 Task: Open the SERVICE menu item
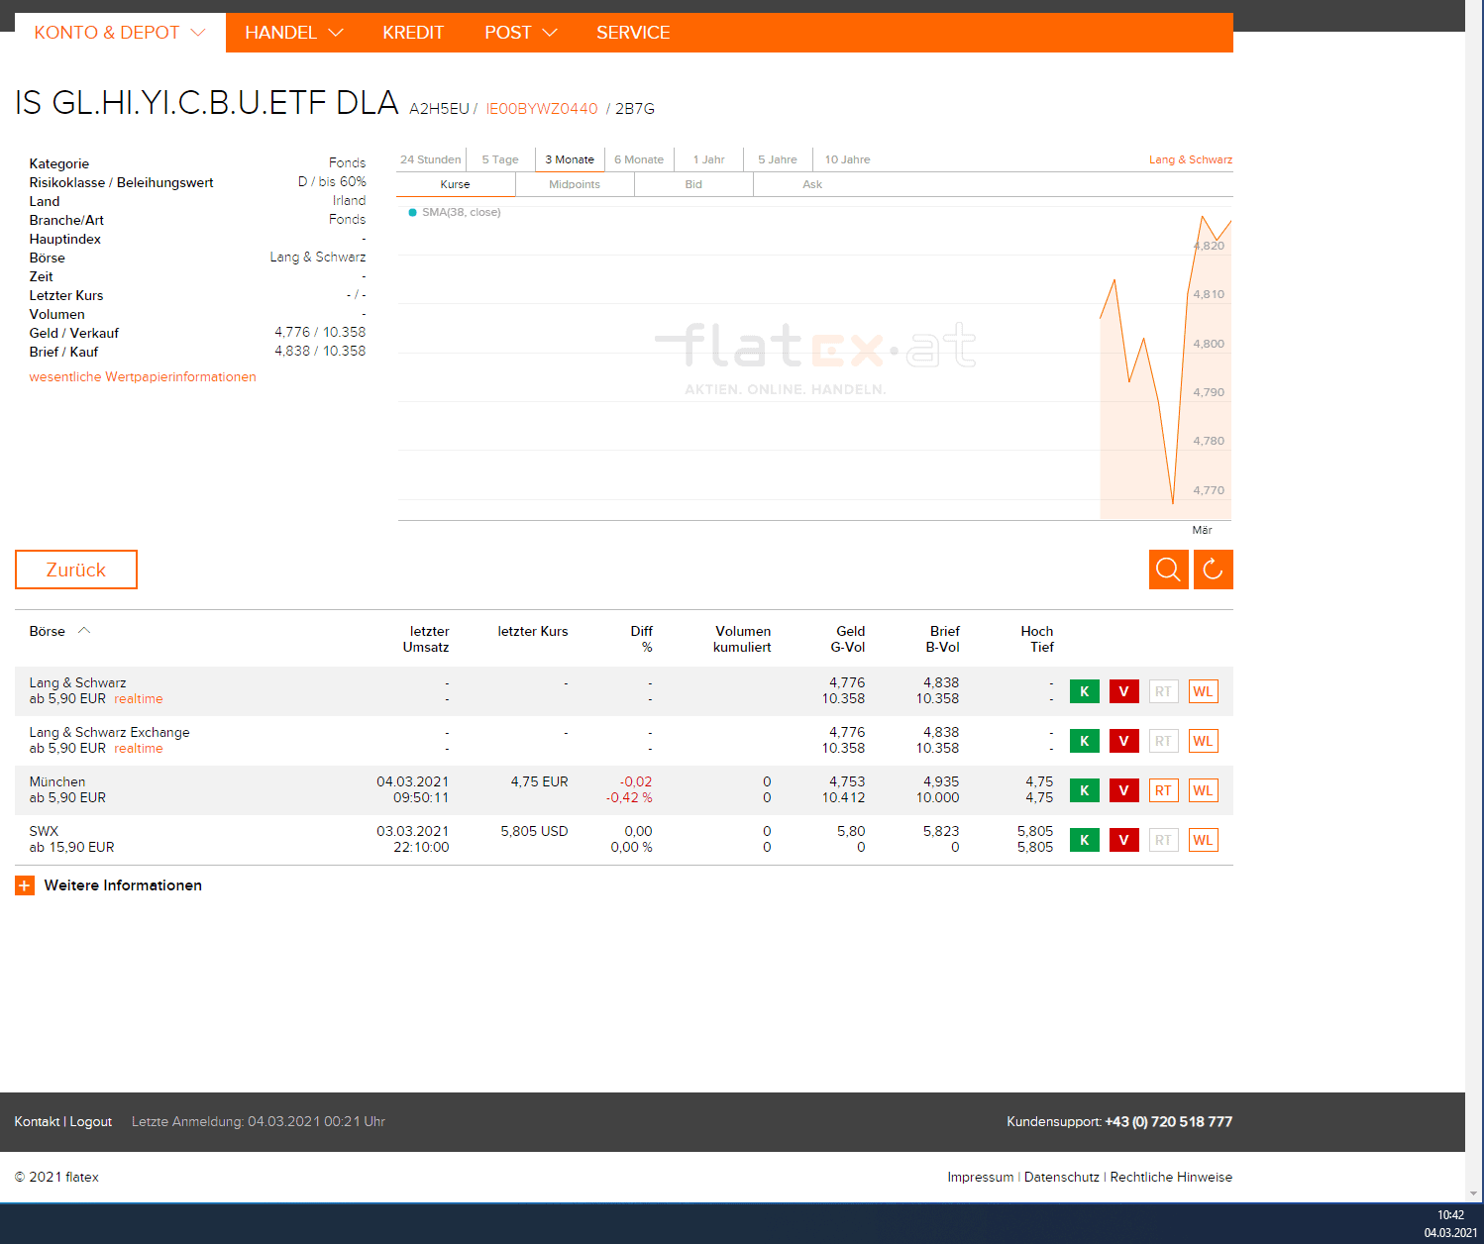(633, 33)
